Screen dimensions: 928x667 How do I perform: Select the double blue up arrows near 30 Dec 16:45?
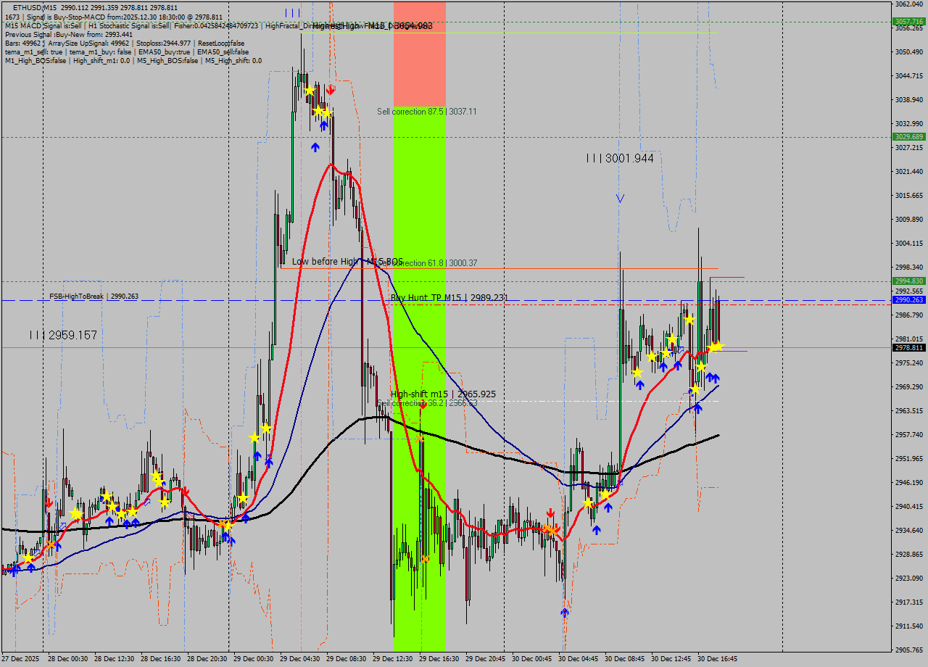click(713, 378)
